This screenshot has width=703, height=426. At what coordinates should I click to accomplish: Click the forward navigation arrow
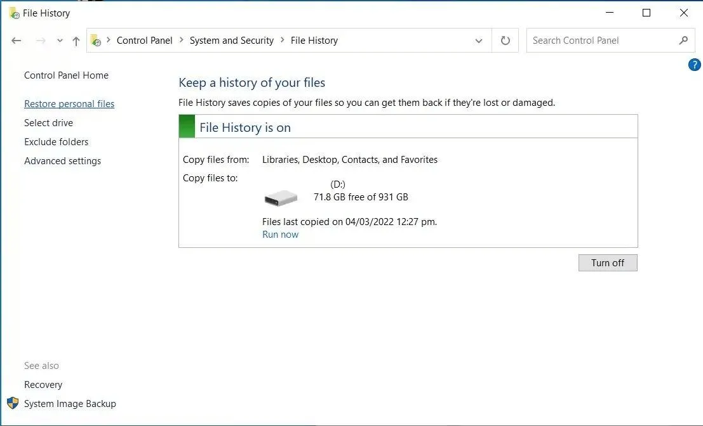coord(41,41)
